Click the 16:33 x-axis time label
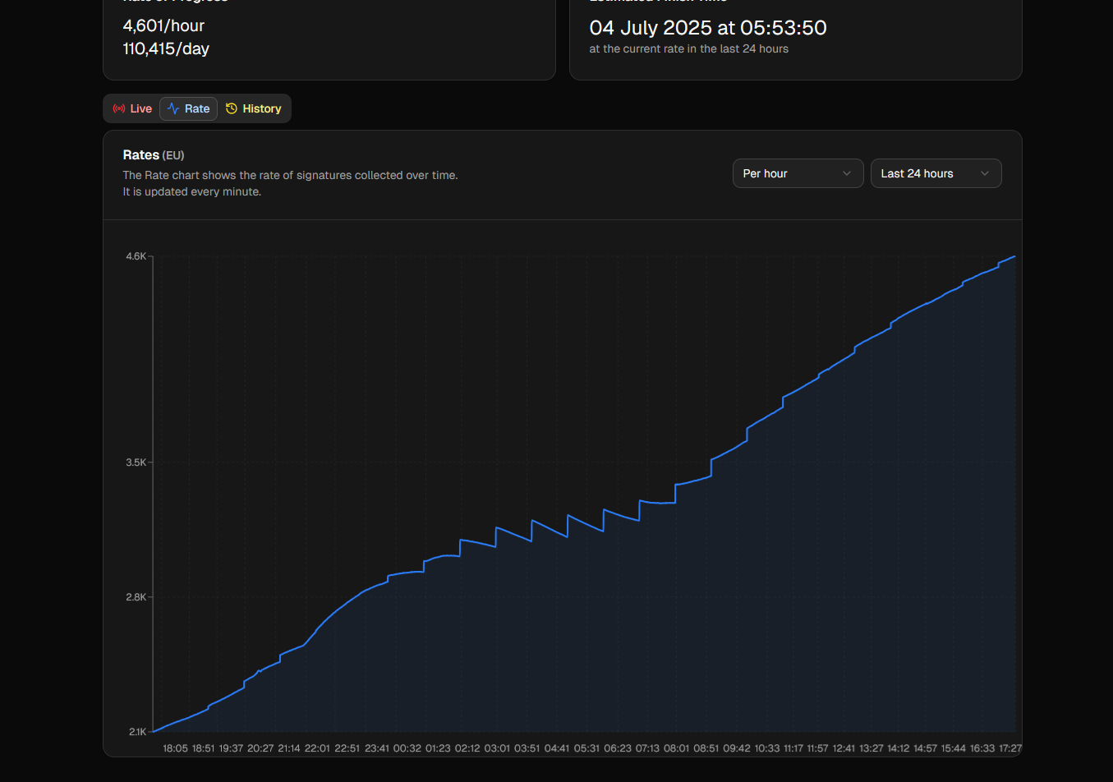 [x=982, y=748]
